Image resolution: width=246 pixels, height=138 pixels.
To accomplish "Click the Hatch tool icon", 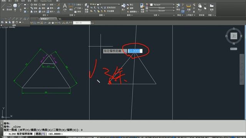I will pyautogui.click(x=25, y=12).
